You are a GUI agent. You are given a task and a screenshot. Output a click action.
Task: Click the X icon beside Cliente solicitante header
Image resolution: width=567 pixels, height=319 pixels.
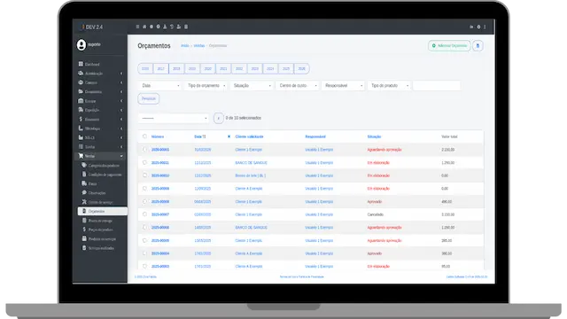(x=229, y=136)
